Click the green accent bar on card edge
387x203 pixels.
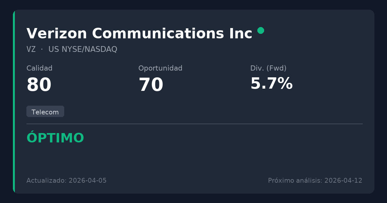pos(14,101)
